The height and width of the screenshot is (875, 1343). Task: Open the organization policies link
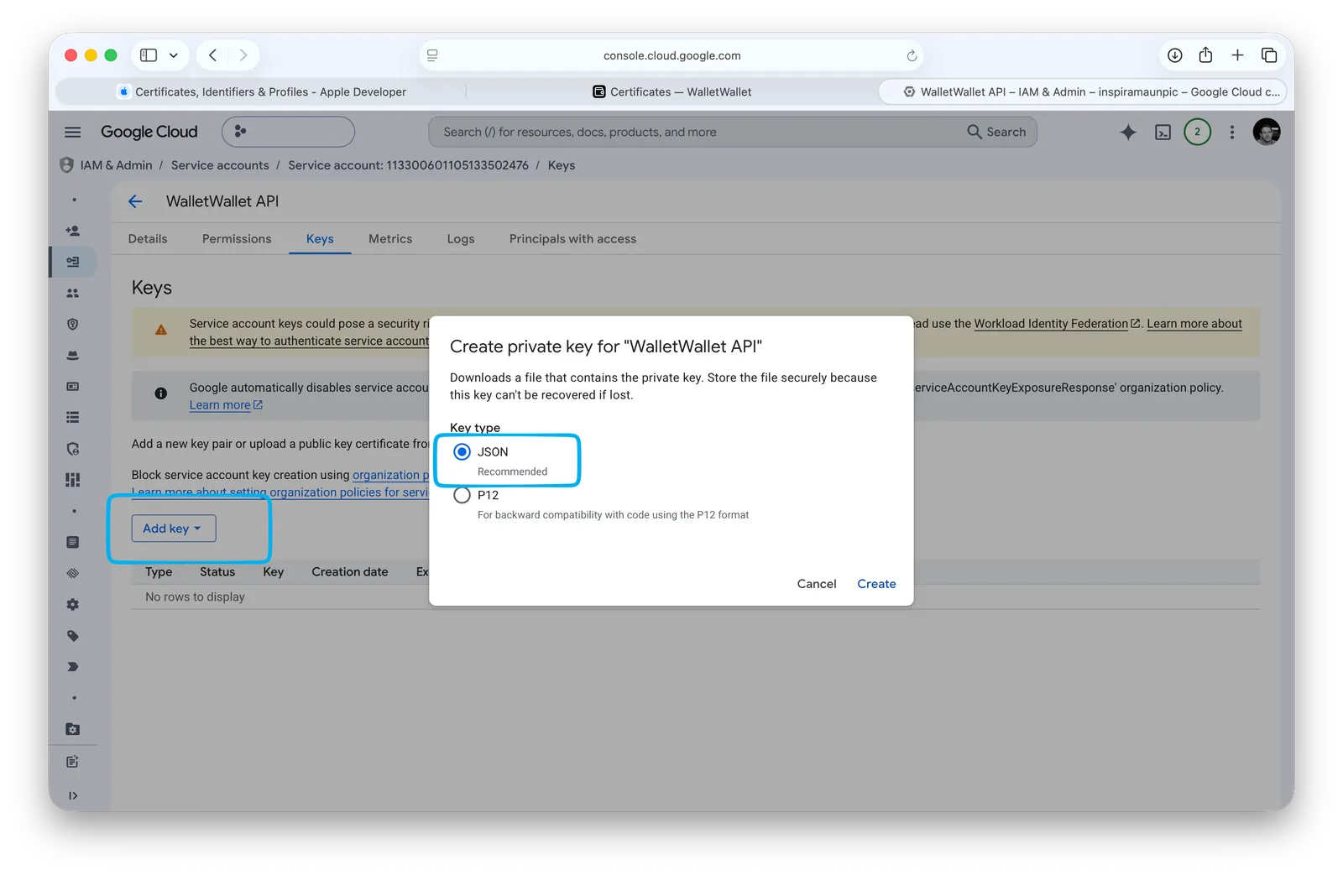[x=390, y=475]
